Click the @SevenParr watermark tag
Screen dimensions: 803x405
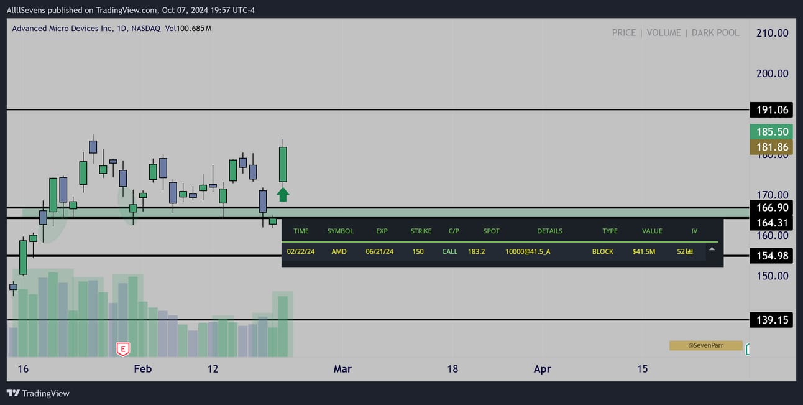(x=705, y=345)
